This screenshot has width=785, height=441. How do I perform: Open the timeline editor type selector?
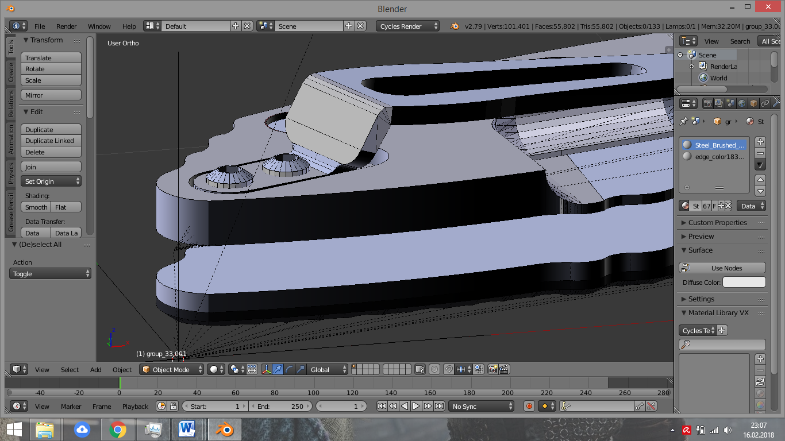20,406
